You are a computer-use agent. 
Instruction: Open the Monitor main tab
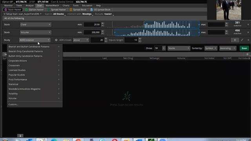(8, 5)
